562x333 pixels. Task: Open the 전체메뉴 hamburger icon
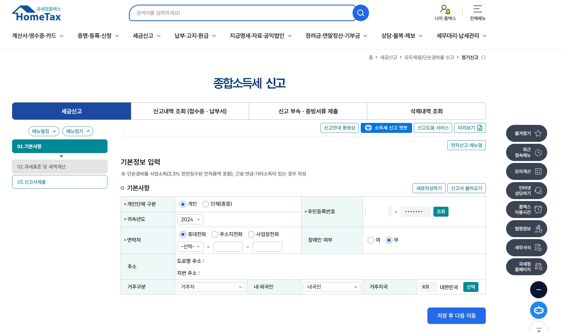pos(478,9)
